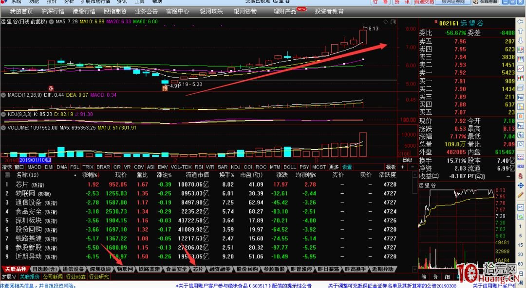Select the pencil drawing tool icon
This screenshot has height=288, width=526.
[x=520, y=194]
